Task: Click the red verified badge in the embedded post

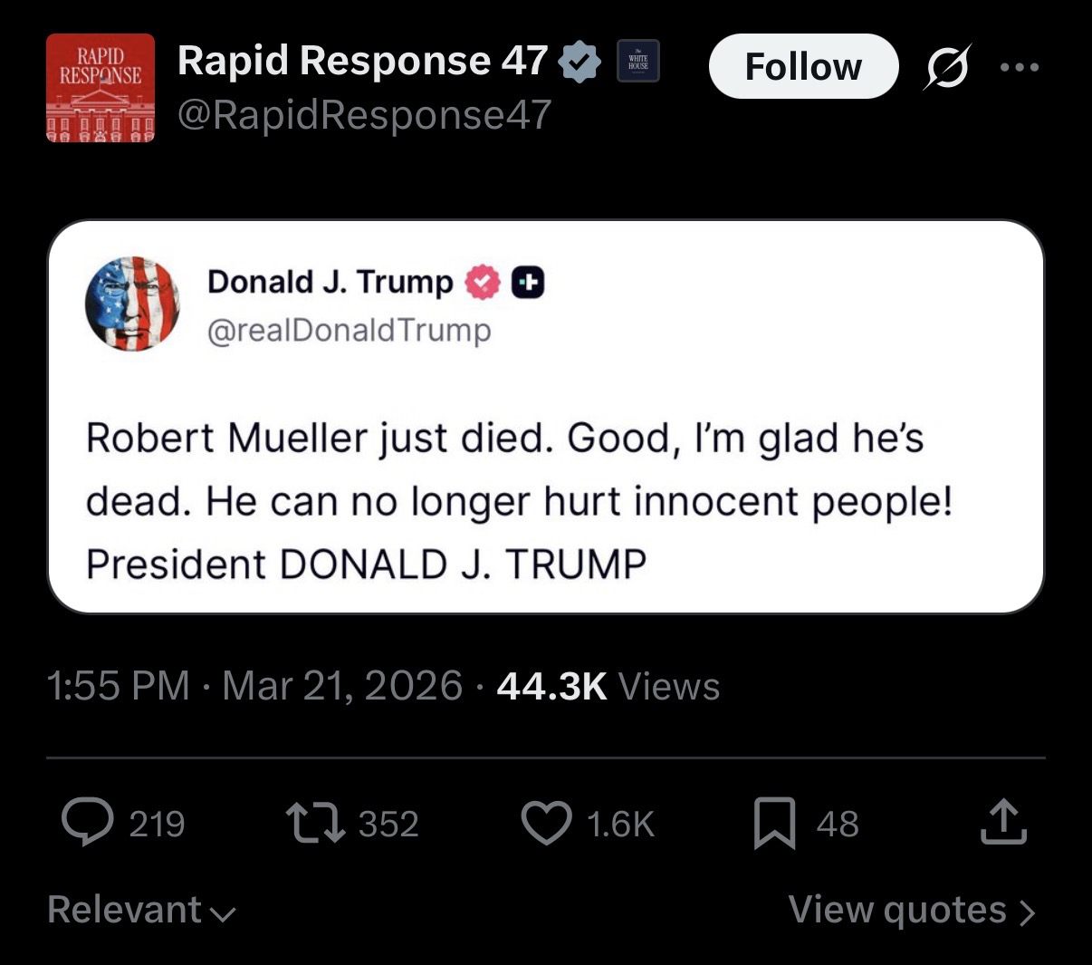Action: 483,283
